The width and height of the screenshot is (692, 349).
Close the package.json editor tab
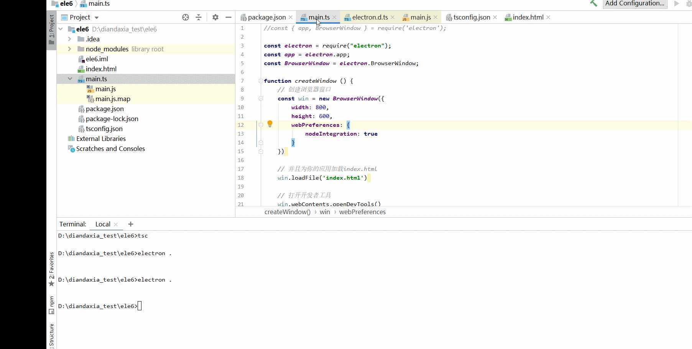point(291,17)
